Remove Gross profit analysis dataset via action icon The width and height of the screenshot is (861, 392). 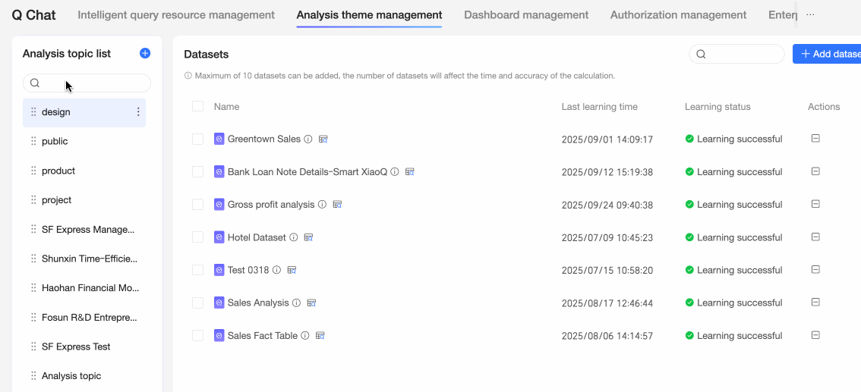click(x=815, y=204)
